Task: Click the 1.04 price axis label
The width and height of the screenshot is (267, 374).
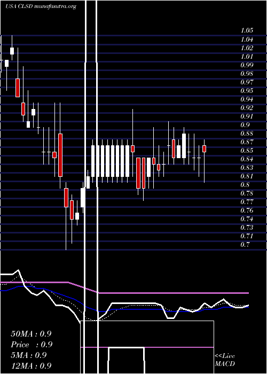Action: coord(247,40)
